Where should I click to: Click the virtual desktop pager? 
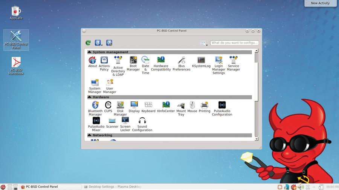[x=12, y=187]
